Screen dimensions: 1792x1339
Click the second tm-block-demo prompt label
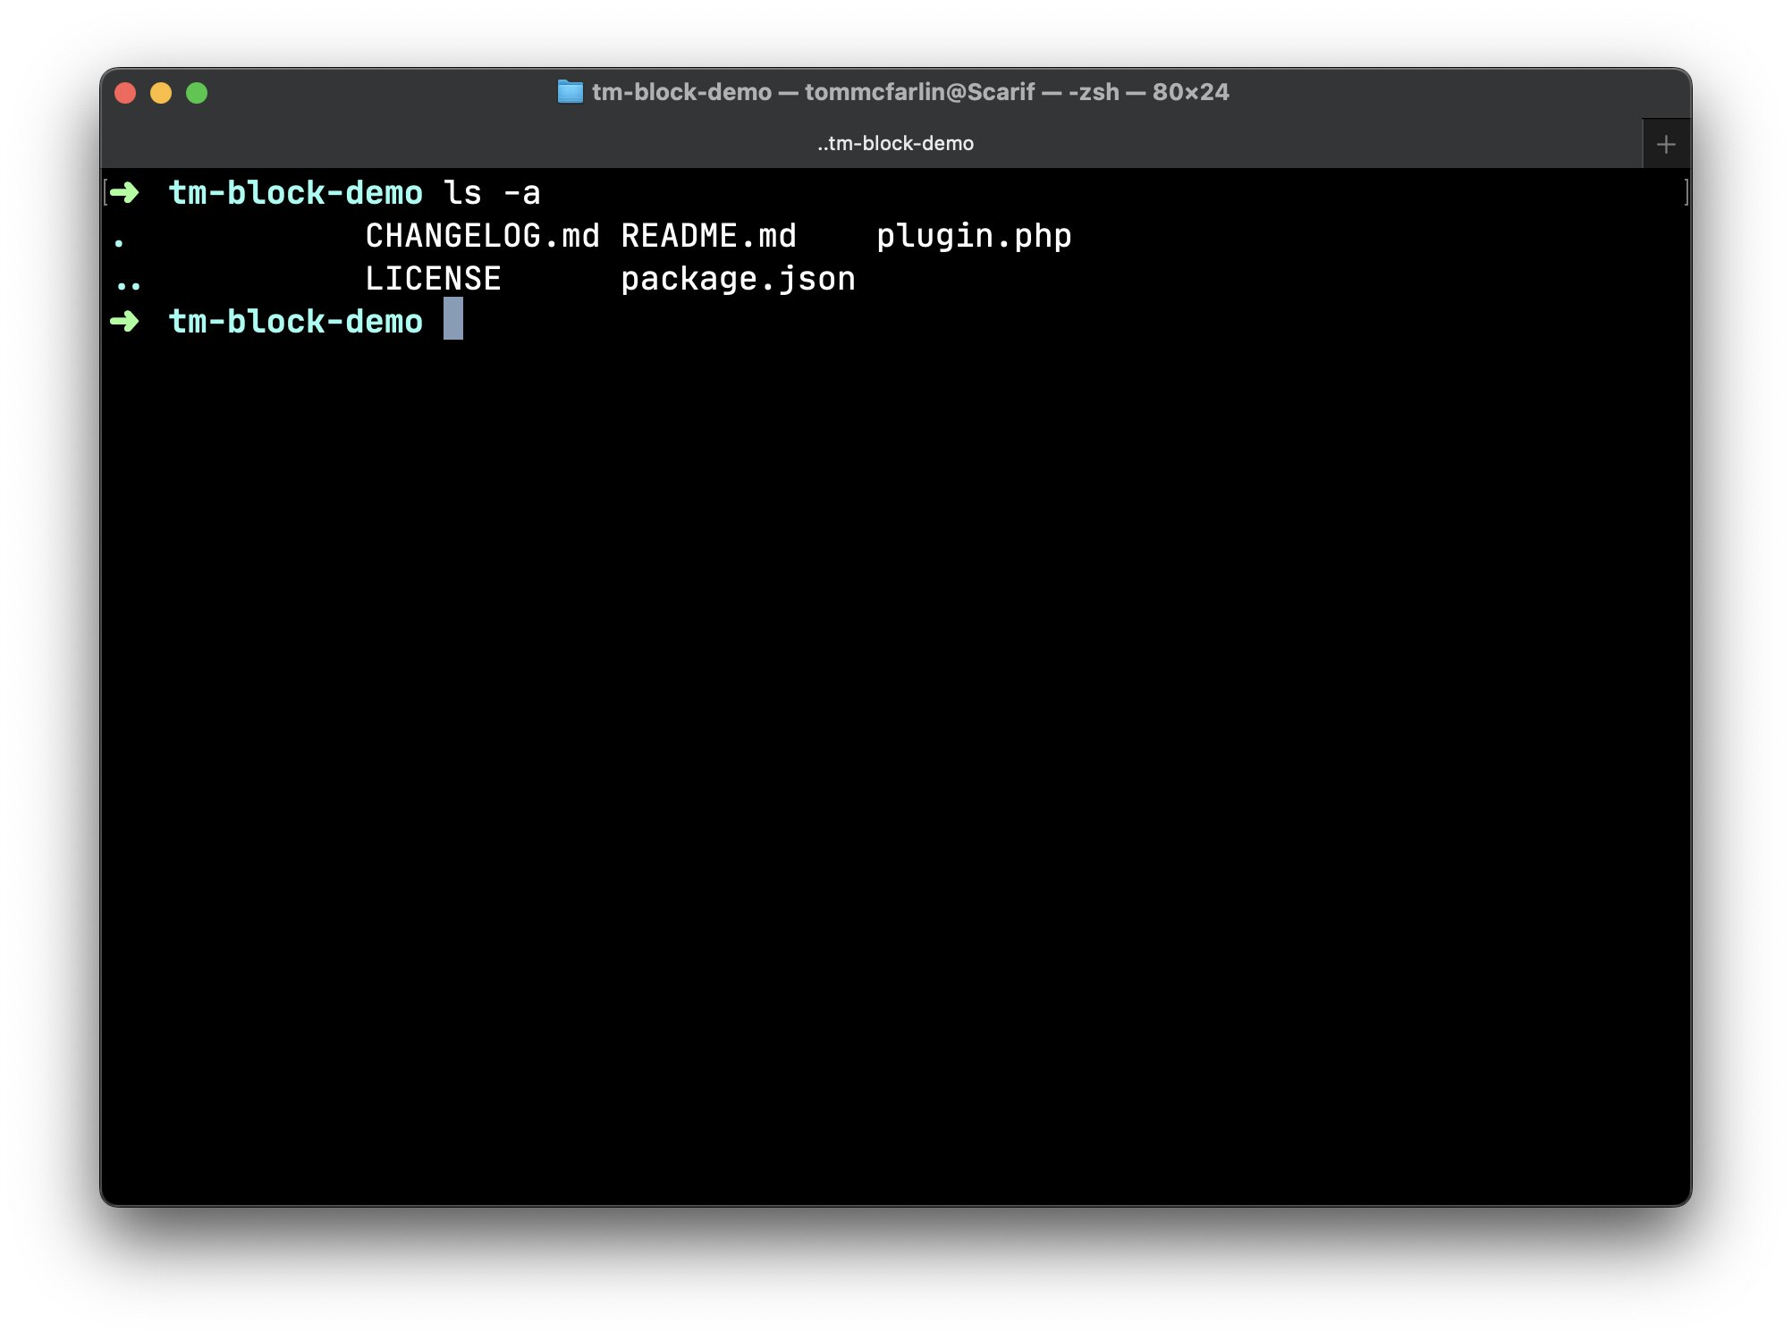tap(296, 321)
